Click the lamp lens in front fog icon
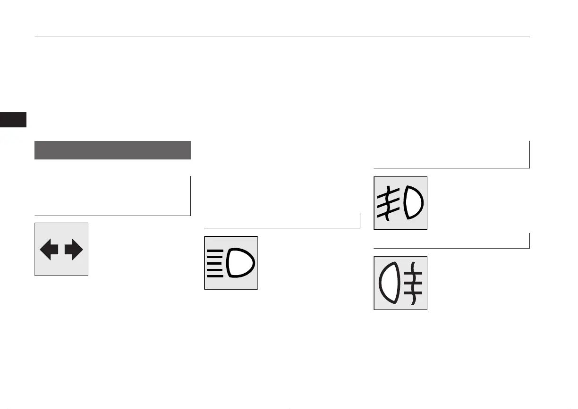 (x=414, y=203)
